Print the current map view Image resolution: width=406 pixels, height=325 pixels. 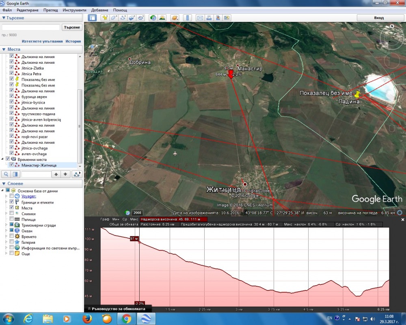[209, 17]
